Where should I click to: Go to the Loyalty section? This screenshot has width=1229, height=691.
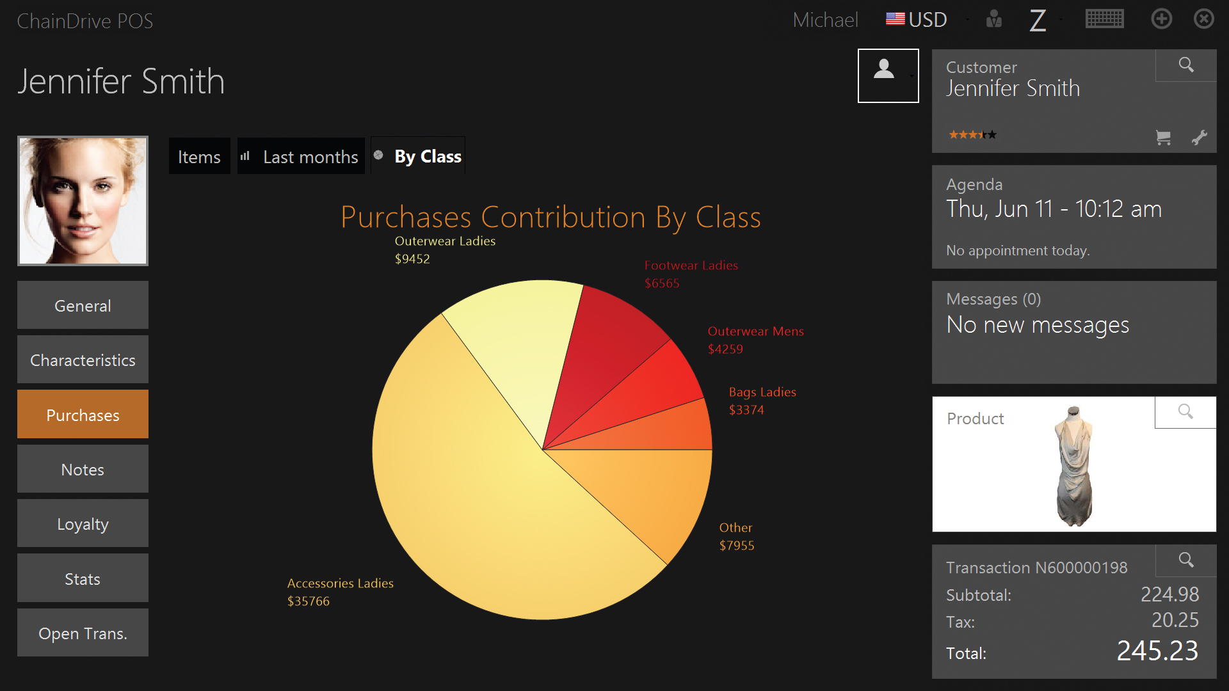tap(83, 524)
